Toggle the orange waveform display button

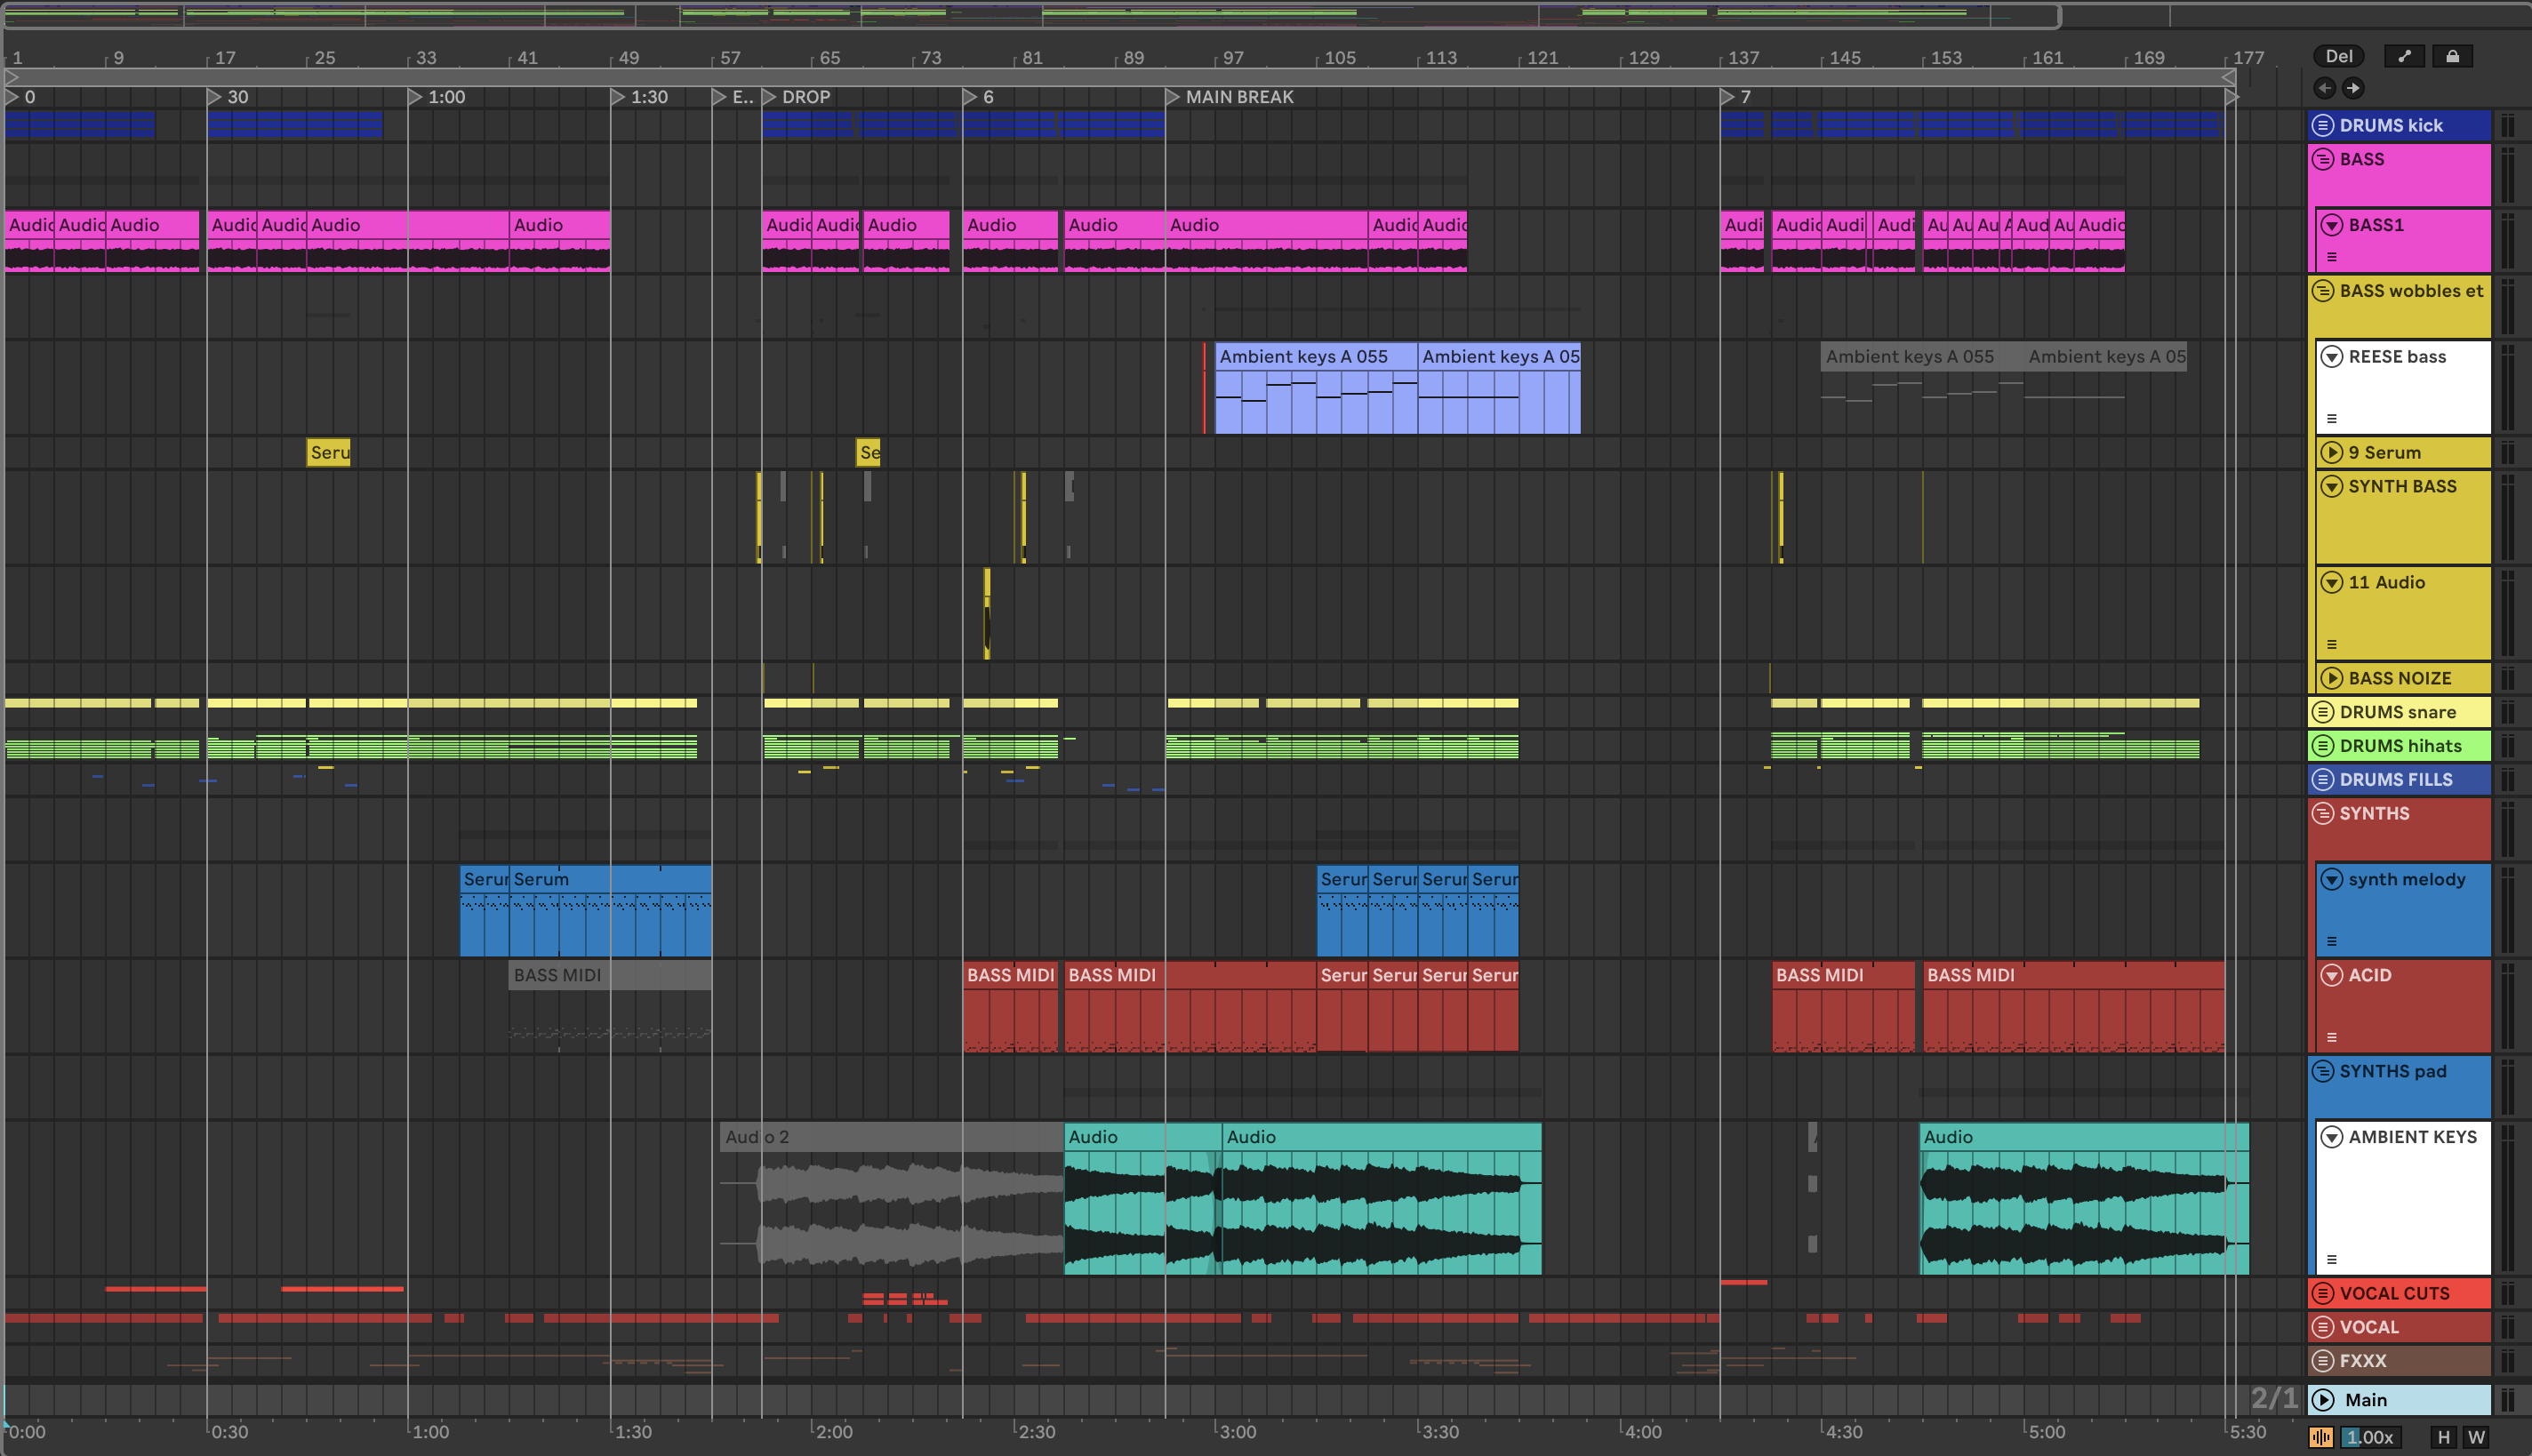click(2321, 1437)
